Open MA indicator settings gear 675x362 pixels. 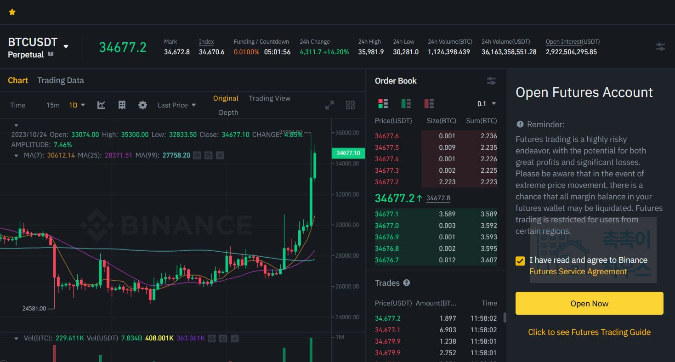pos(209,155)
